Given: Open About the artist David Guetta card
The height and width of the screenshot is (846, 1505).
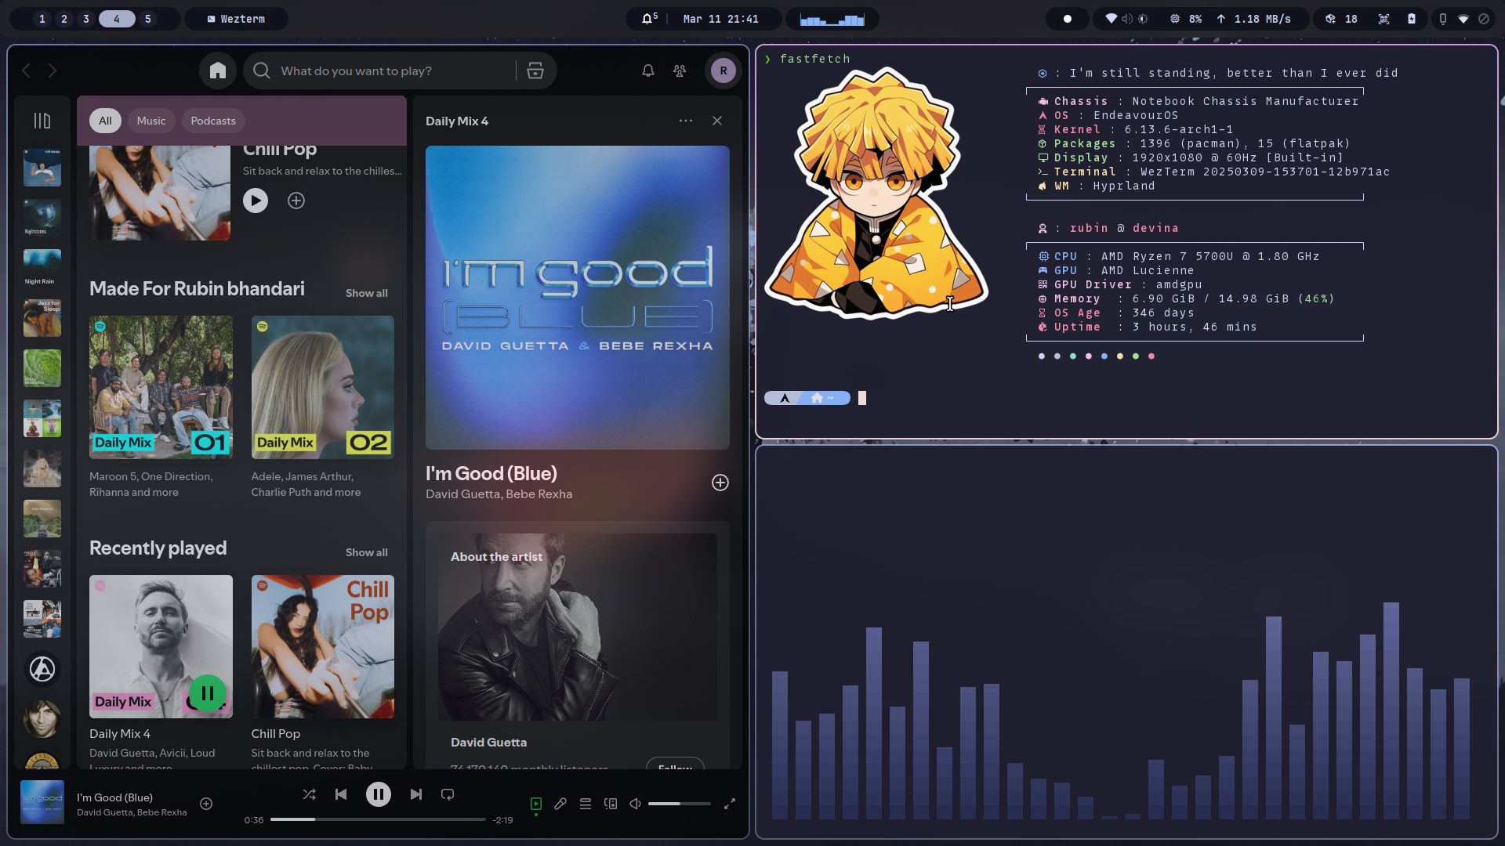Looking at the screenshot, I should (x=578, y=644).
